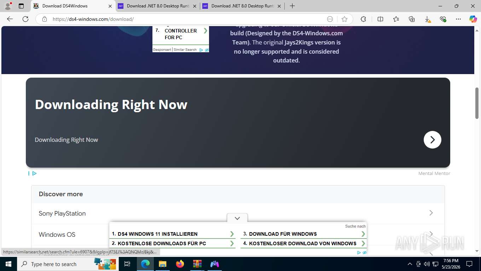
Task: Open the Downloads icon in toolbar
Action: [x=427, y=19]
